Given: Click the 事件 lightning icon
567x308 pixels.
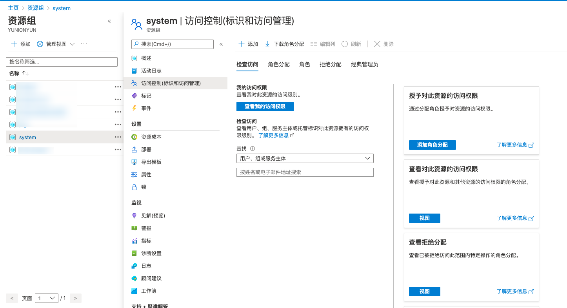Looking at the screenshot, I should 134,108.
